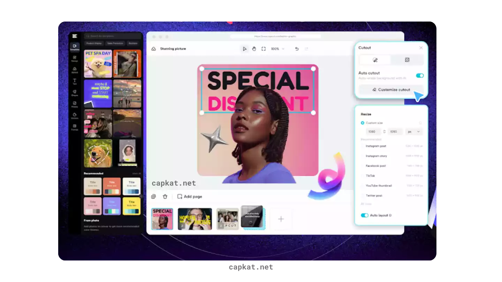The image size is (502, 282).
Task: Choose the Instagram post size preset
Action: [376, 146]
